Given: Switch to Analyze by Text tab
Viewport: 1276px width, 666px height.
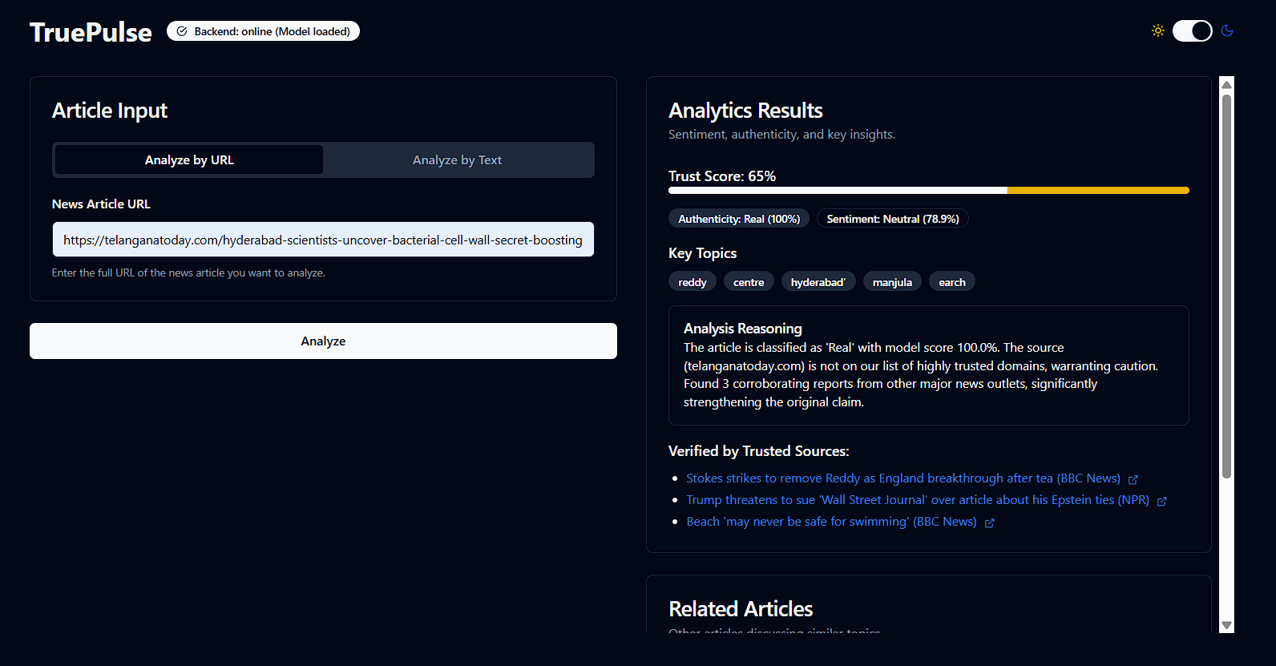Looking at the screenshot, I should 457,159.
